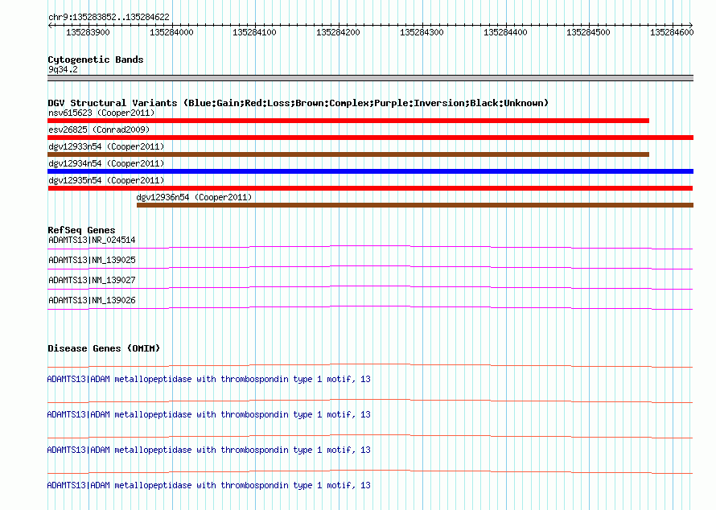
Task: Select the magenta gene line under NR_024514
Action: pos(370,248)
